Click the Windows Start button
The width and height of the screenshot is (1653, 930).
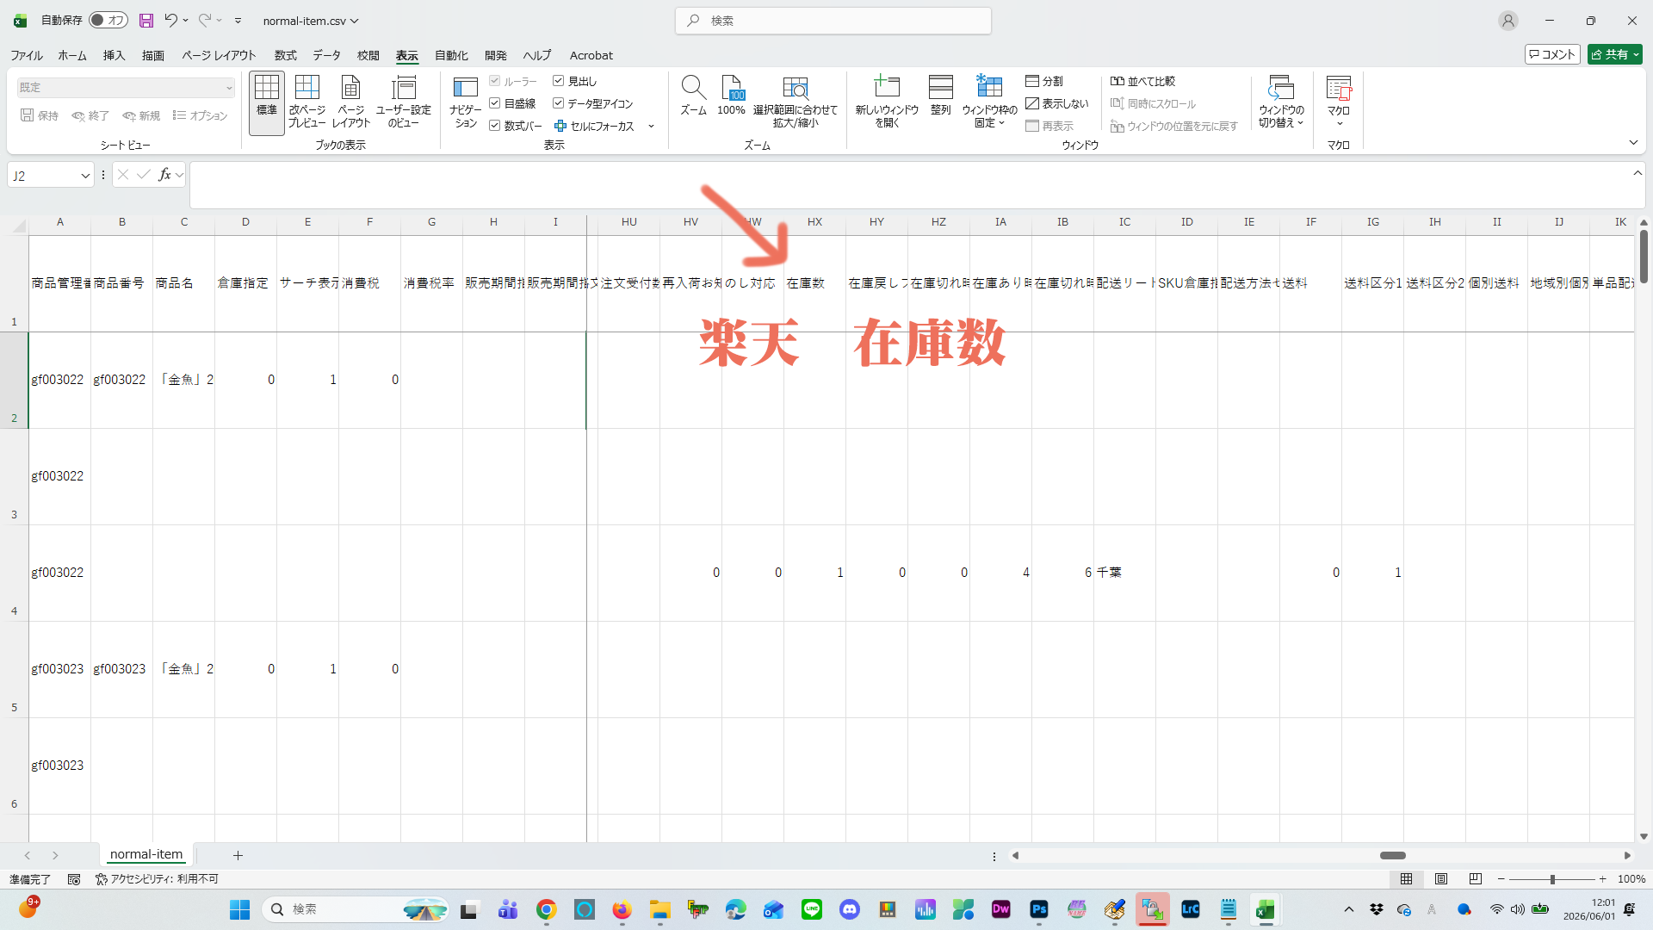pyautogui.click(x=239, y=909)
